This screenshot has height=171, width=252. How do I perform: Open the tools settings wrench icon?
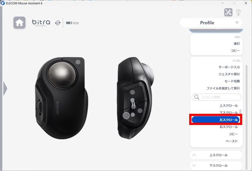(228, 12)
